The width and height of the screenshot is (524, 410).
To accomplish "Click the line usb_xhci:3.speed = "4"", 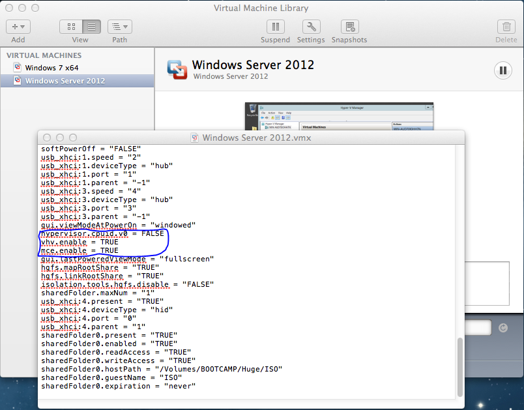I will pyautogui.click(x=91, y=191).
